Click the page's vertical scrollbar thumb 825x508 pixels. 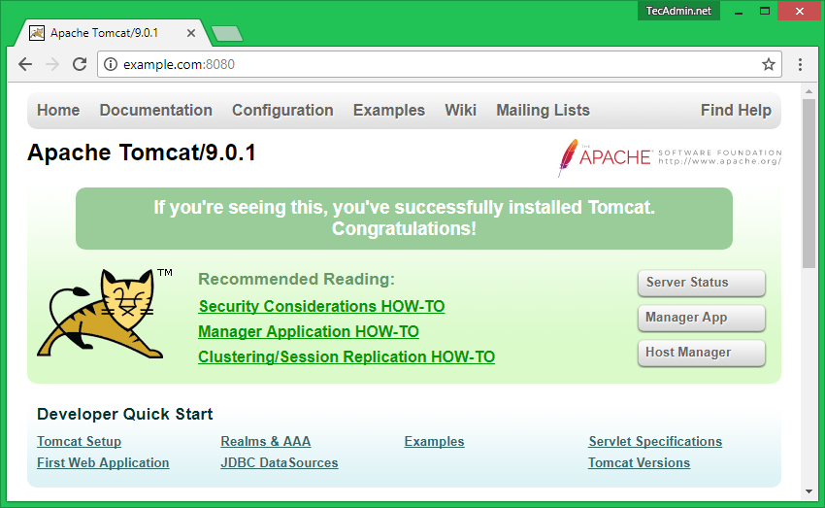[808, 184]
